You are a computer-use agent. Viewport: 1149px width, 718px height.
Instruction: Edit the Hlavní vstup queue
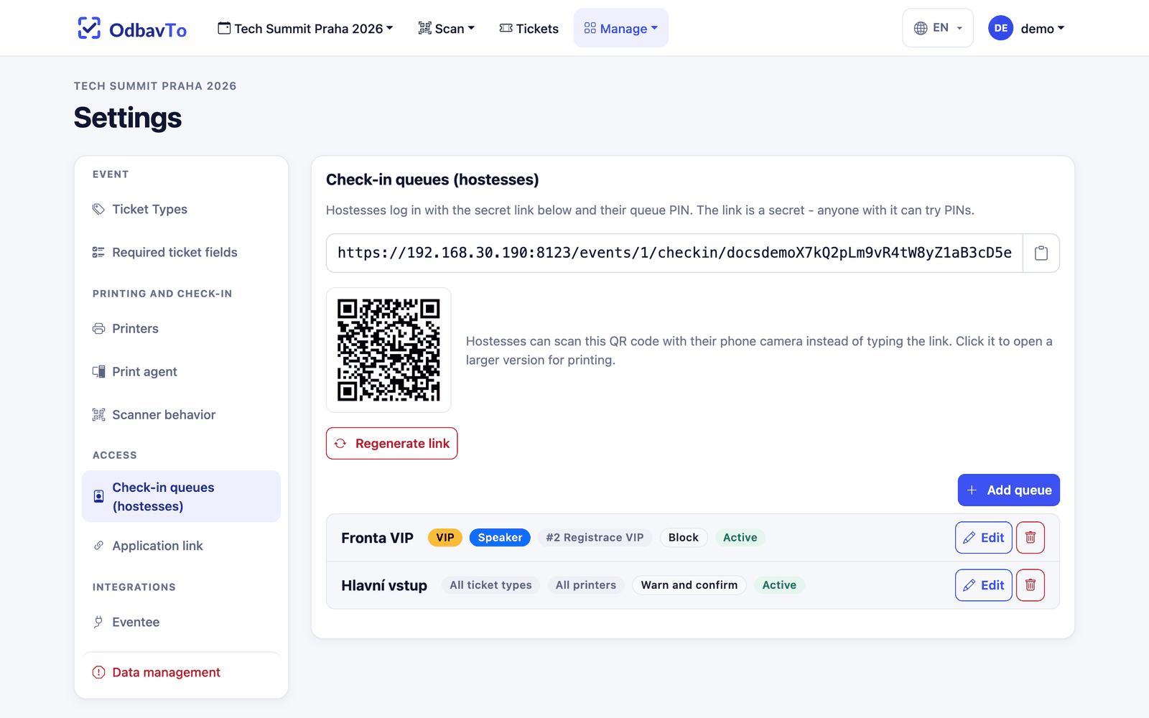click(983, 585)
